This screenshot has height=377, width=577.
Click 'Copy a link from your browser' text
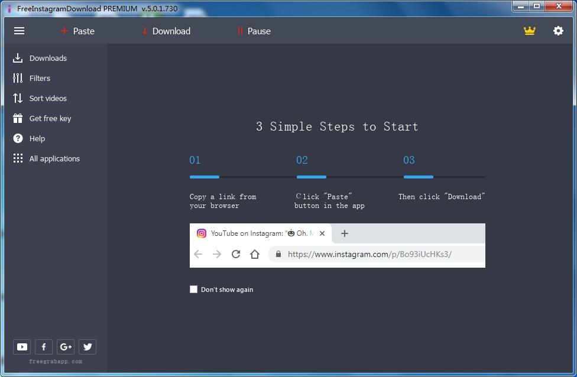pyautogui.click(x=223, y=201)
